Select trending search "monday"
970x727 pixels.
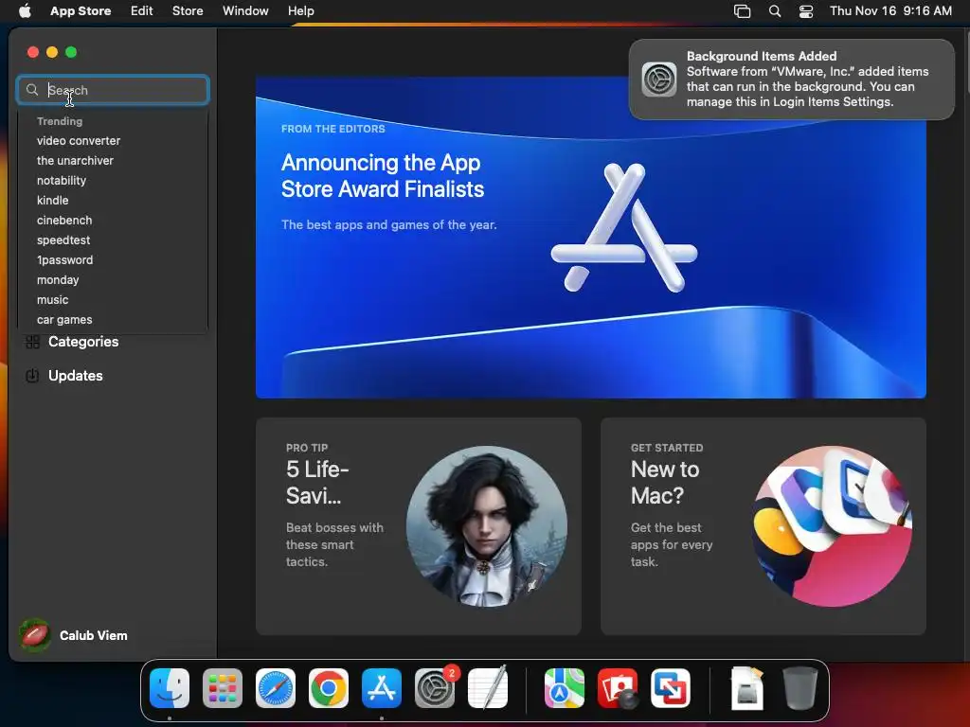pos(58,280)
